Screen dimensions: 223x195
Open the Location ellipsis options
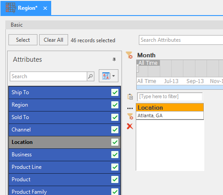[130, 108]
